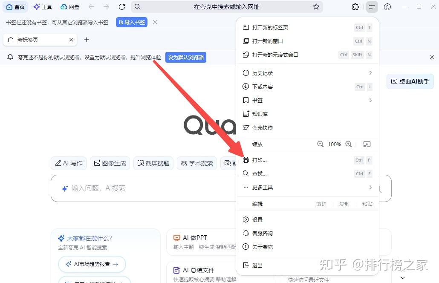
Task: Expand the 更多工具 submenu
Action: [307, 187]
